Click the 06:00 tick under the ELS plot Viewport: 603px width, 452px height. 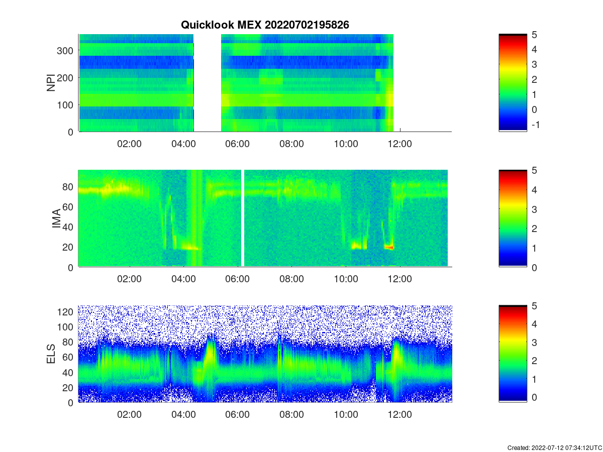tap(238, 415)
